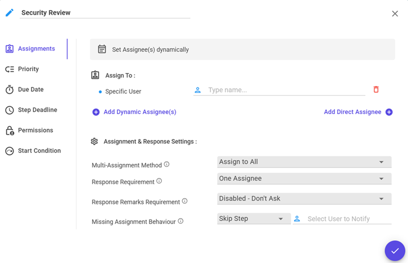Select the Permissions tab
408x263 pixels.
pyautogui.click(x=35, y=130)
